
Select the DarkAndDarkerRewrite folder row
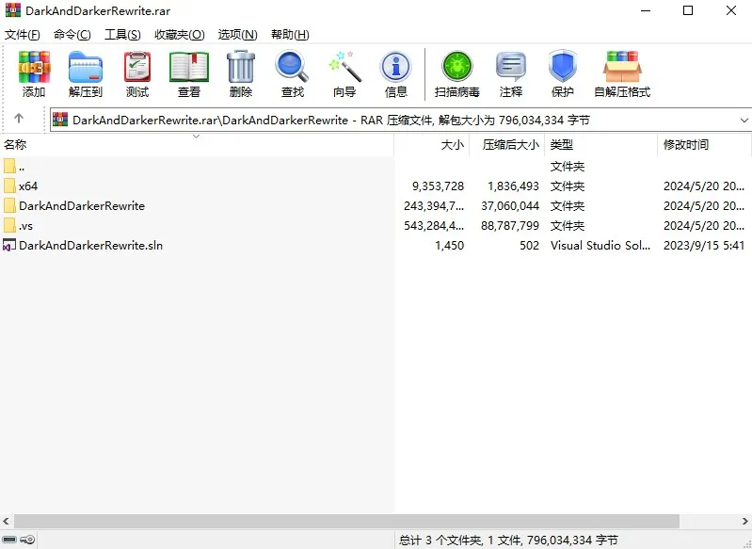tap(376, 206)
